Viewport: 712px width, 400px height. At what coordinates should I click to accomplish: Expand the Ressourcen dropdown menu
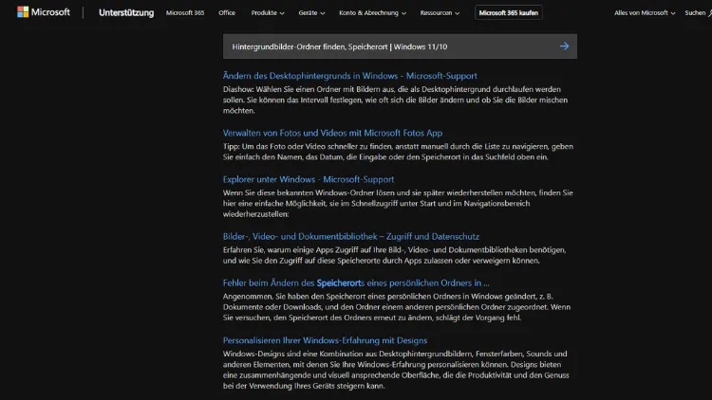440,13
